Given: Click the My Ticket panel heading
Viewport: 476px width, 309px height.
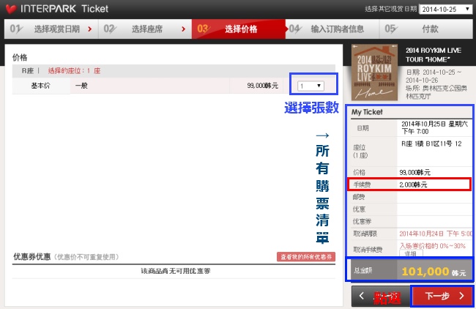Looking at the screenshot, I should point(367,112).
